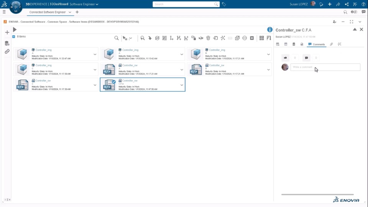Click the add plus icon in top bar
Image resolution: width=368 pixels, height=207 pixels.
pyautogui.click(x=330, y=4)
